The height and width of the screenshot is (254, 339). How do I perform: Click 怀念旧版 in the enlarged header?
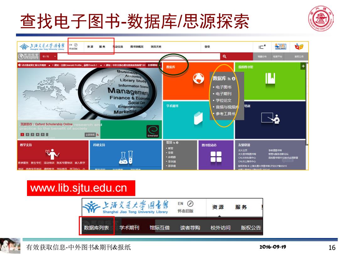click(186, 211)
